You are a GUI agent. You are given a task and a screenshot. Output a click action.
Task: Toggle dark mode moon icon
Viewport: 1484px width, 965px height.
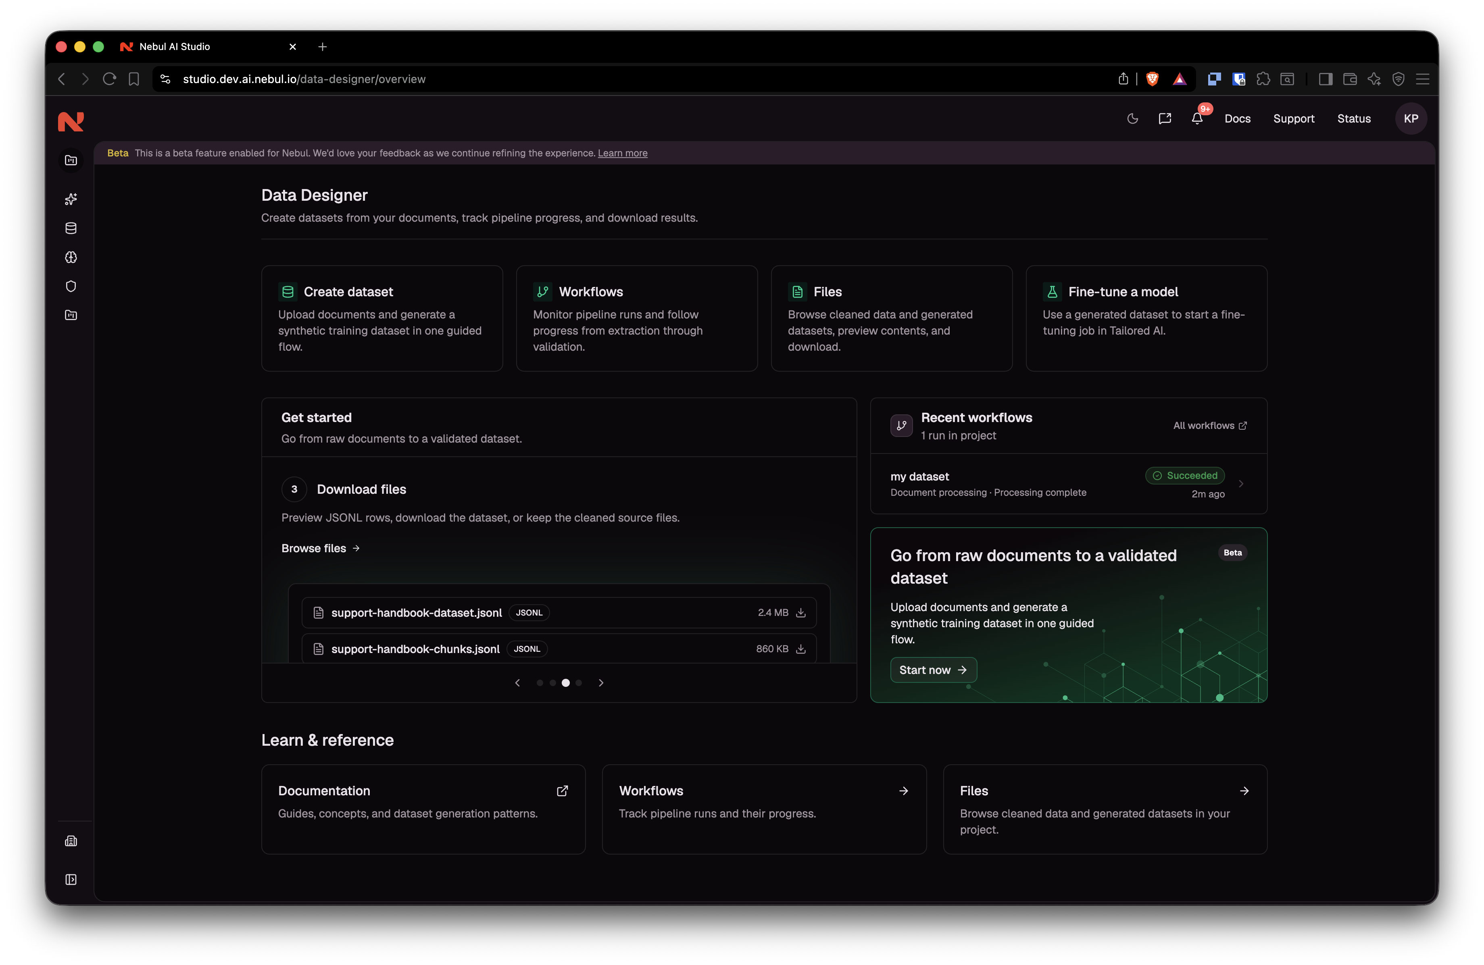[1132, 119]
